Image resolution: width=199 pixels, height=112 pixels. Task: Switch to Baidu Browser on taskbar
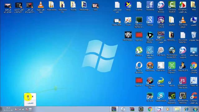click(x=159, y=109)
